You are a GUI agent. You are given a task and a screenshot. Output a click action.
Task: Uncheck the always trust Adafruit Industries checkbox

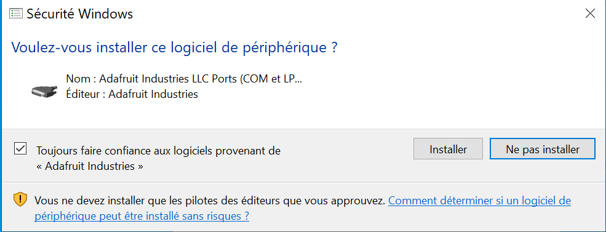pos(20,148)
